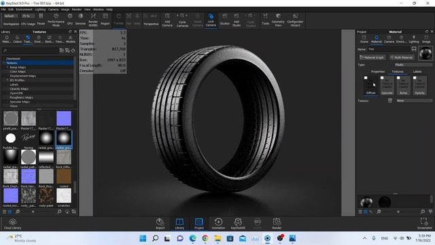The height and width of the screenshot is (245, 435).
Task: Collapse the Textures tree folder
Action: tap(4, 63)
